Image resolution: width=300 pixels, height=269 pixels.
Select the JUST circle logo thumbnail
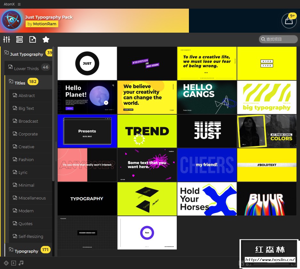click(x=87, y=63)
